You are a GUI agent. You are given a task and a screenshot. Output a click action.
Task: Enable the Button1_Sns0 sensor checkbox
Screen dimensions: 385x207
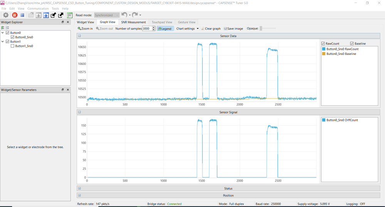tap(13, 46)
